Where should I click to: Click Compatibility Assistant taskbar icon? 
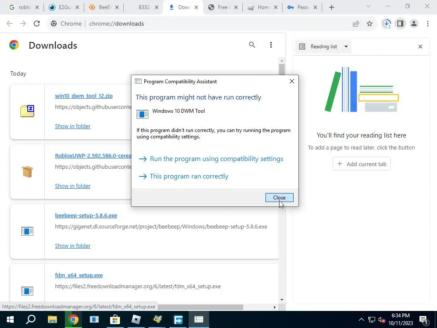click(199, 319)
